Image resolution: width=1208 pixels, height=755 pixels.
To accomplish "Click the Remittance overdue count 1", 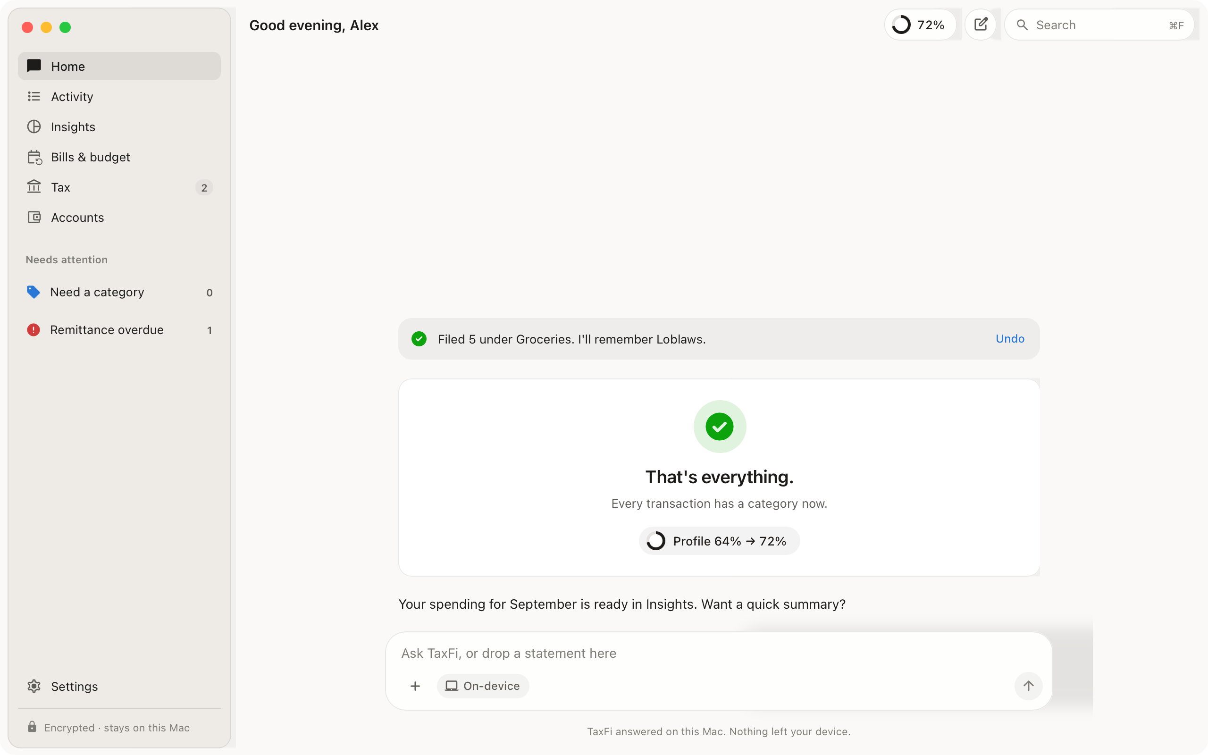I will tap(210, 331).
